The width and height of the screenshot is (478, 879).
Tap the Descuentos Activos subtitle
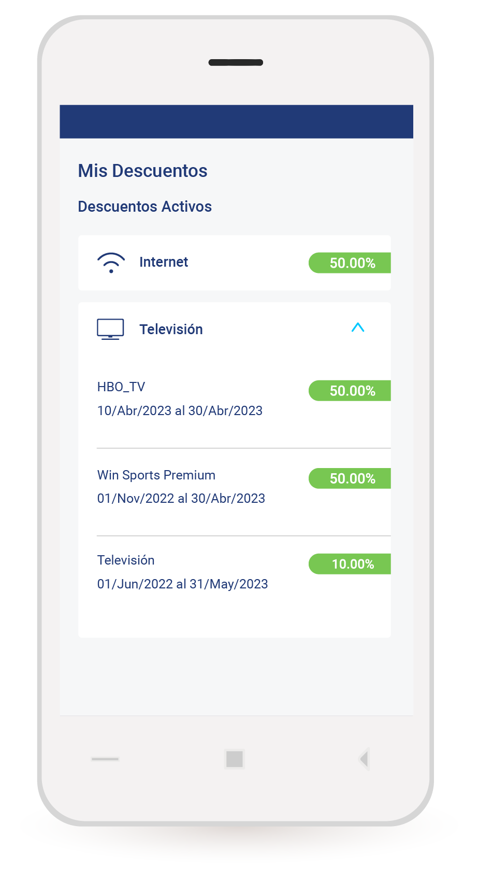pyautogui.click(x=144, y=207)
